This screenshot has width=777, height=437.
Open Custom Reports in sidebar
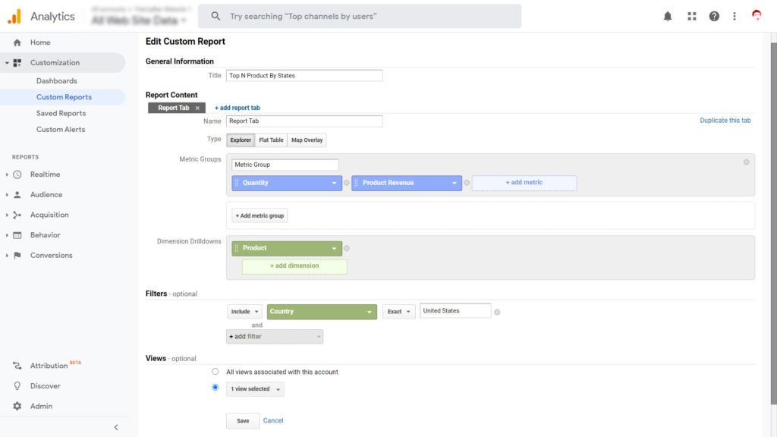64,97
